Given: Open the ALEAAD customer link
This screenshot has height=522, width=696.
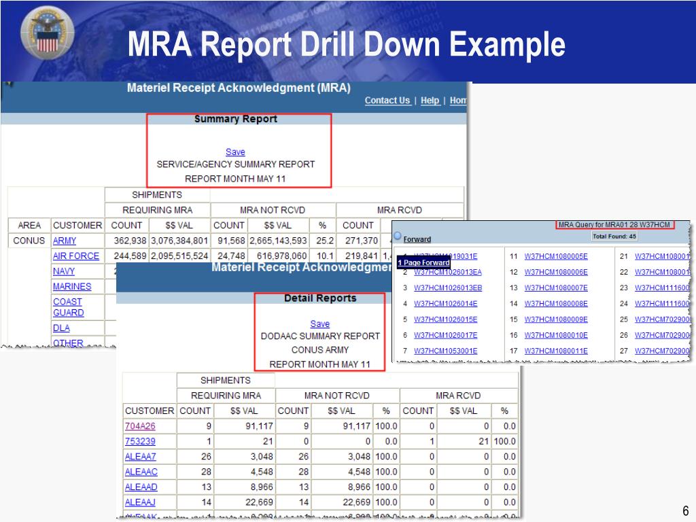Looking at the screenshot, I should click(x=141, y=487).
